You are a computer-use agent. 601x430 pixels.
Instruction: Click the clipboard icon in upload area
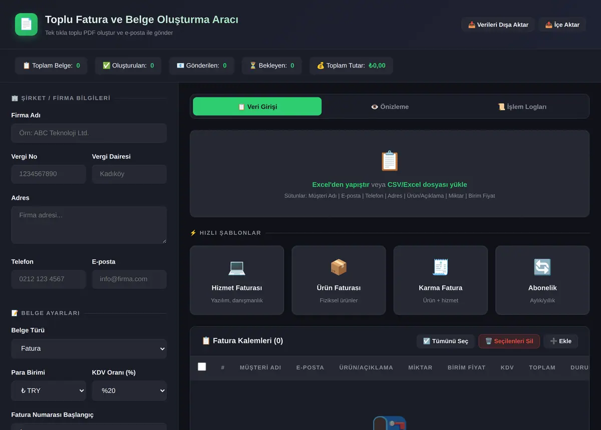click(390, 161)
